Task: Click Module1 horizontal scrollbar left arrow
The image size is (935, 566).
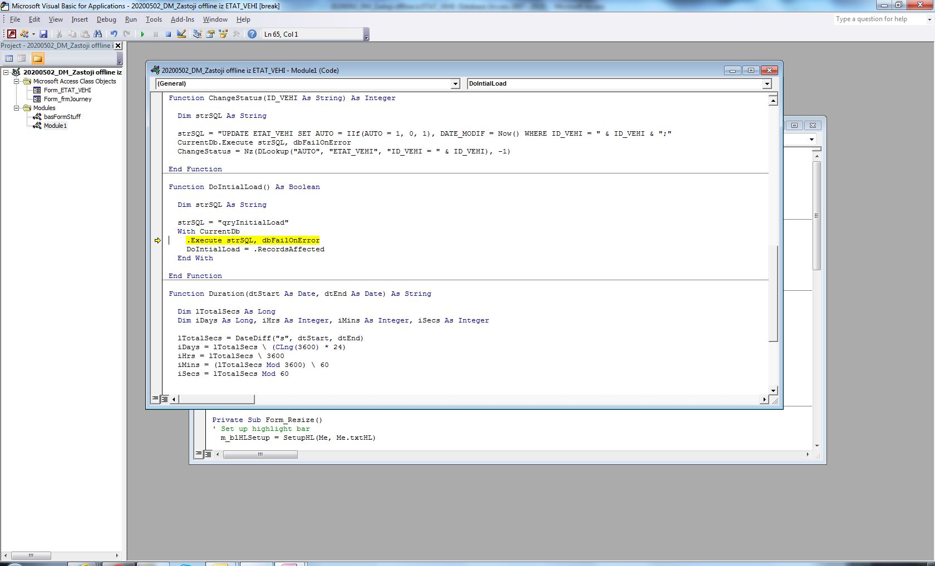Action: click(174, 399)
